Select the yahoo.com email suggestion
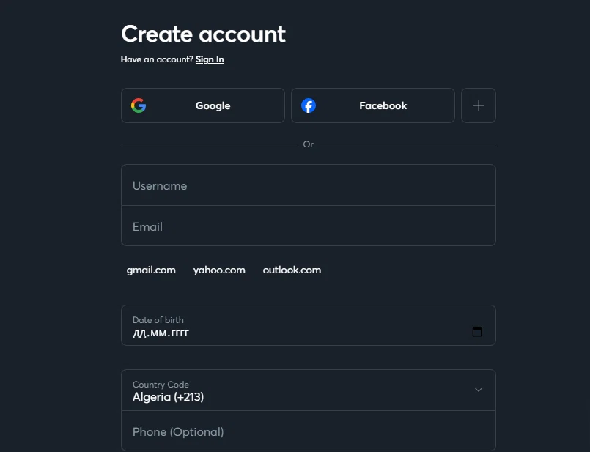 pyautogui.click(x=219, y=270)
